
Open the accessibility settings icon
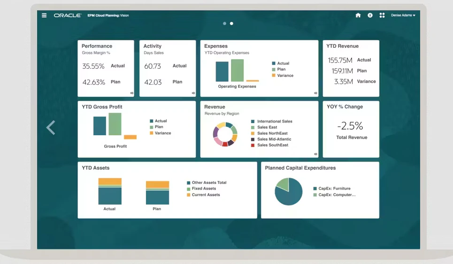tap(370, 15)
